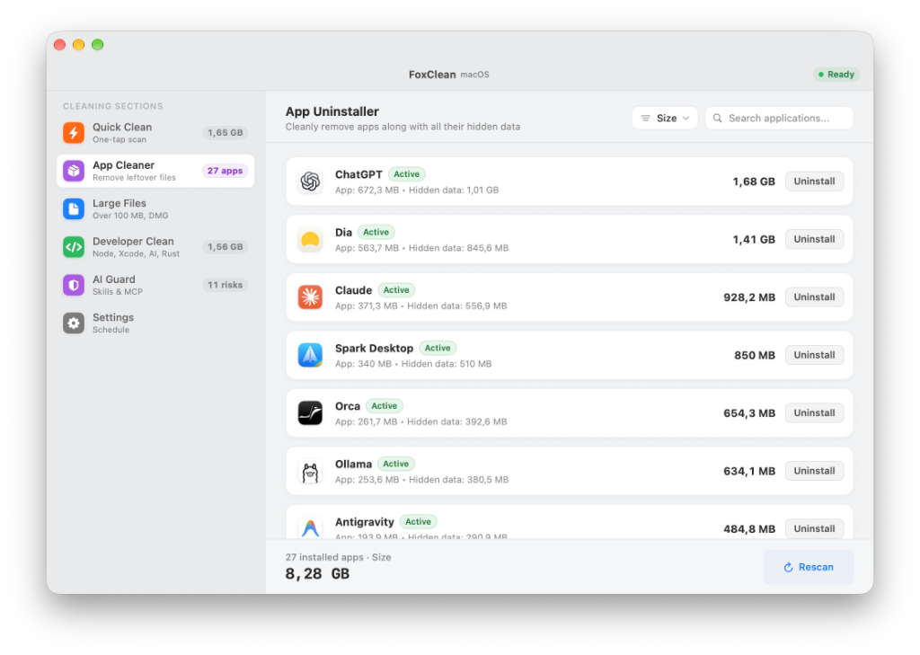Click the 1,56 GB Developer Clean badge
The height and width of the screenshot is (655, 920).
click(x=225, y=247)
